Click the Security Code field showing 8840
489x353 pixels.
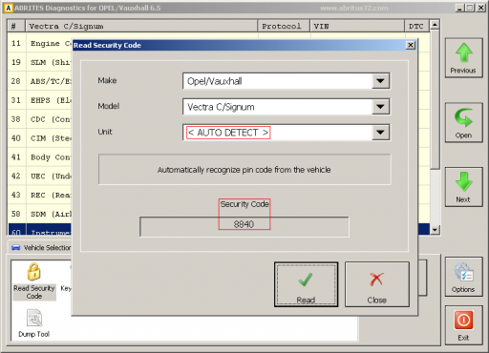244,227
